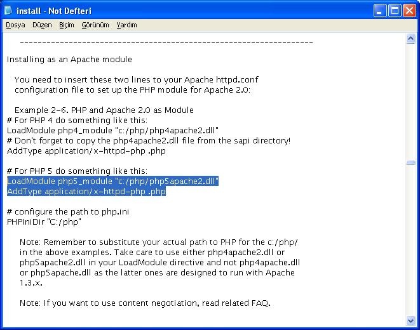Click the scrollbar up arrow
The image size is (420, 330).
411,39
